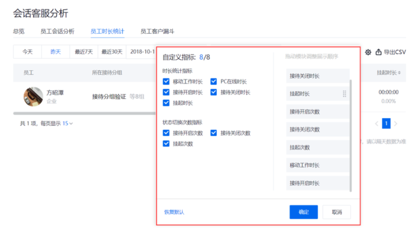Click the 导出CSV text button
The image size is (418, 231).
point(395,52)
